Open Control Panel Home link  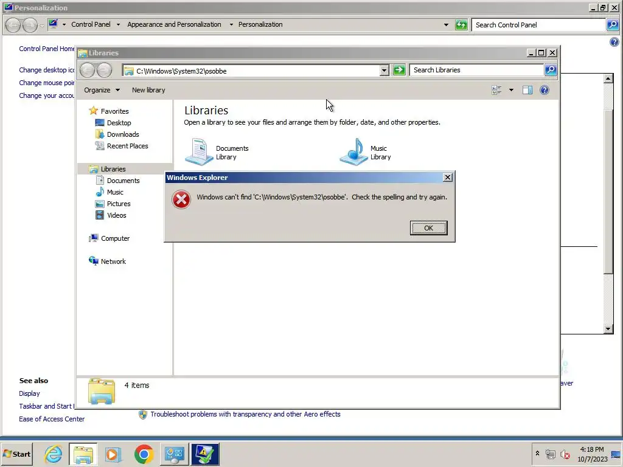47,49
